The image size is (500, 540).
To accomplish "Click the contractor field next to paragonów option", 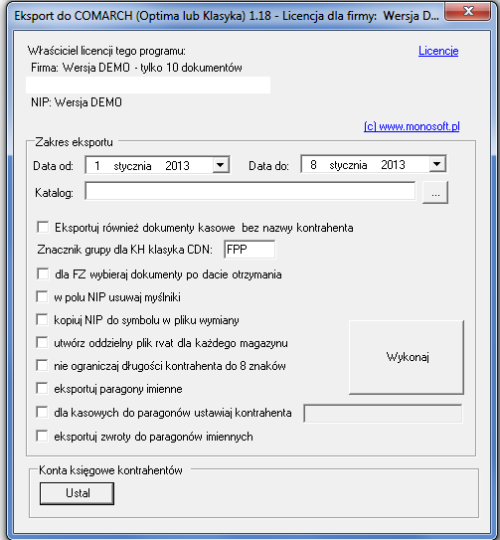I will point(383,414).
